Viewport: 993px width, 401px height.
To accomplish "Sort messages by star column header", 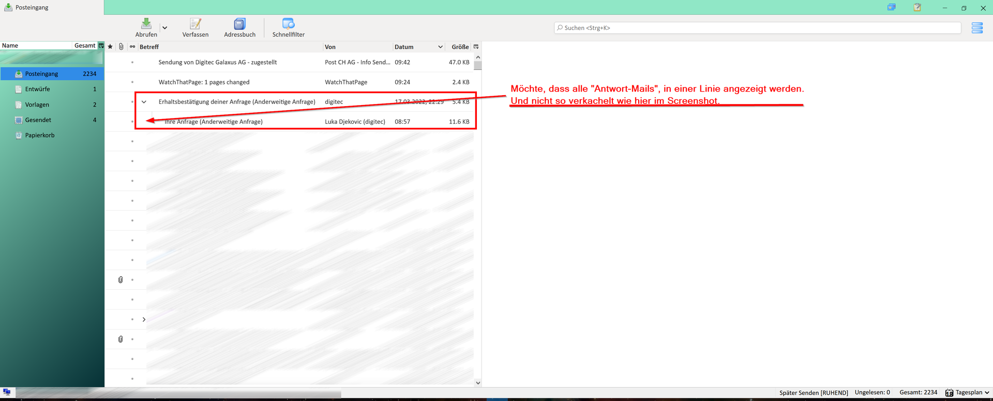I will [x=110, y=47].
